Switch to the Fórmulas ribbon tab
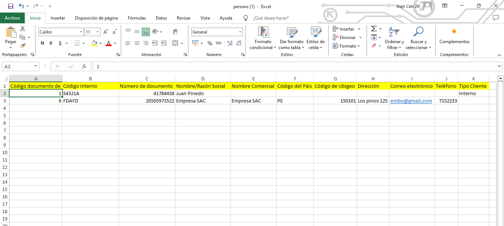The width and height of the screenshot is (504, 226). click(x=137, y=18)
